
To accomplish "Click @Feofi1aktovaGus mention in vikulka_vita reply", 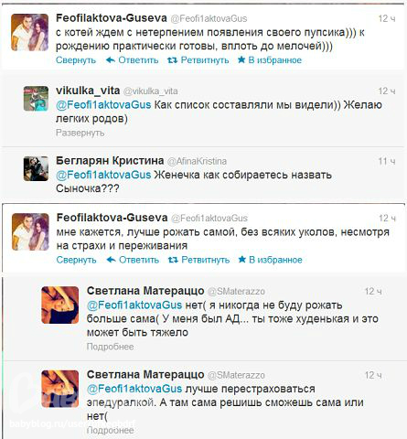I will click(103, 105).
